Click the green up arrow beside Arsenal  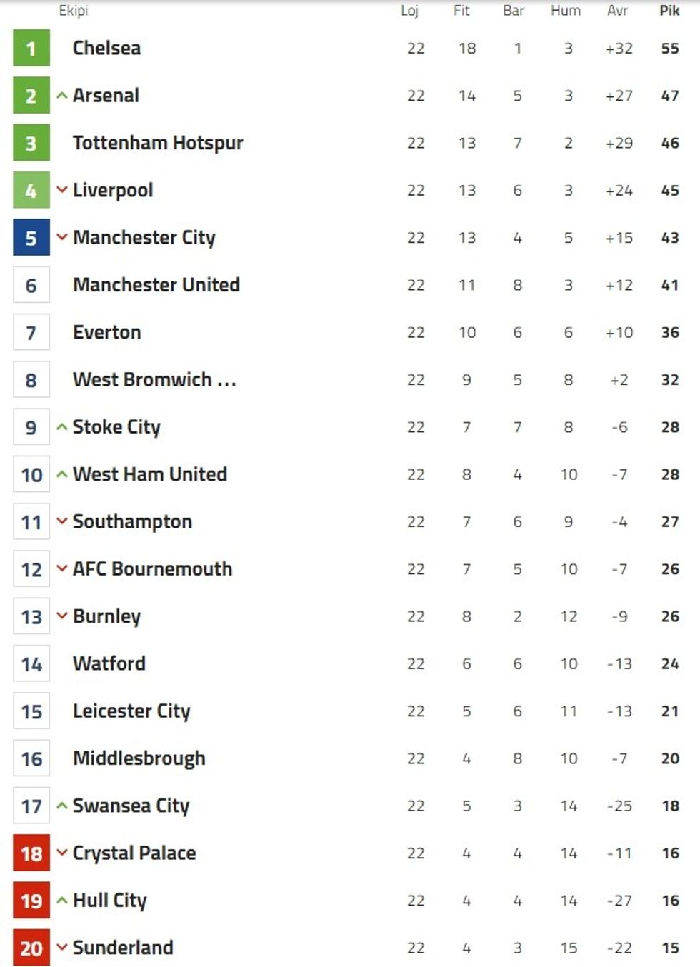click(62, 95)
